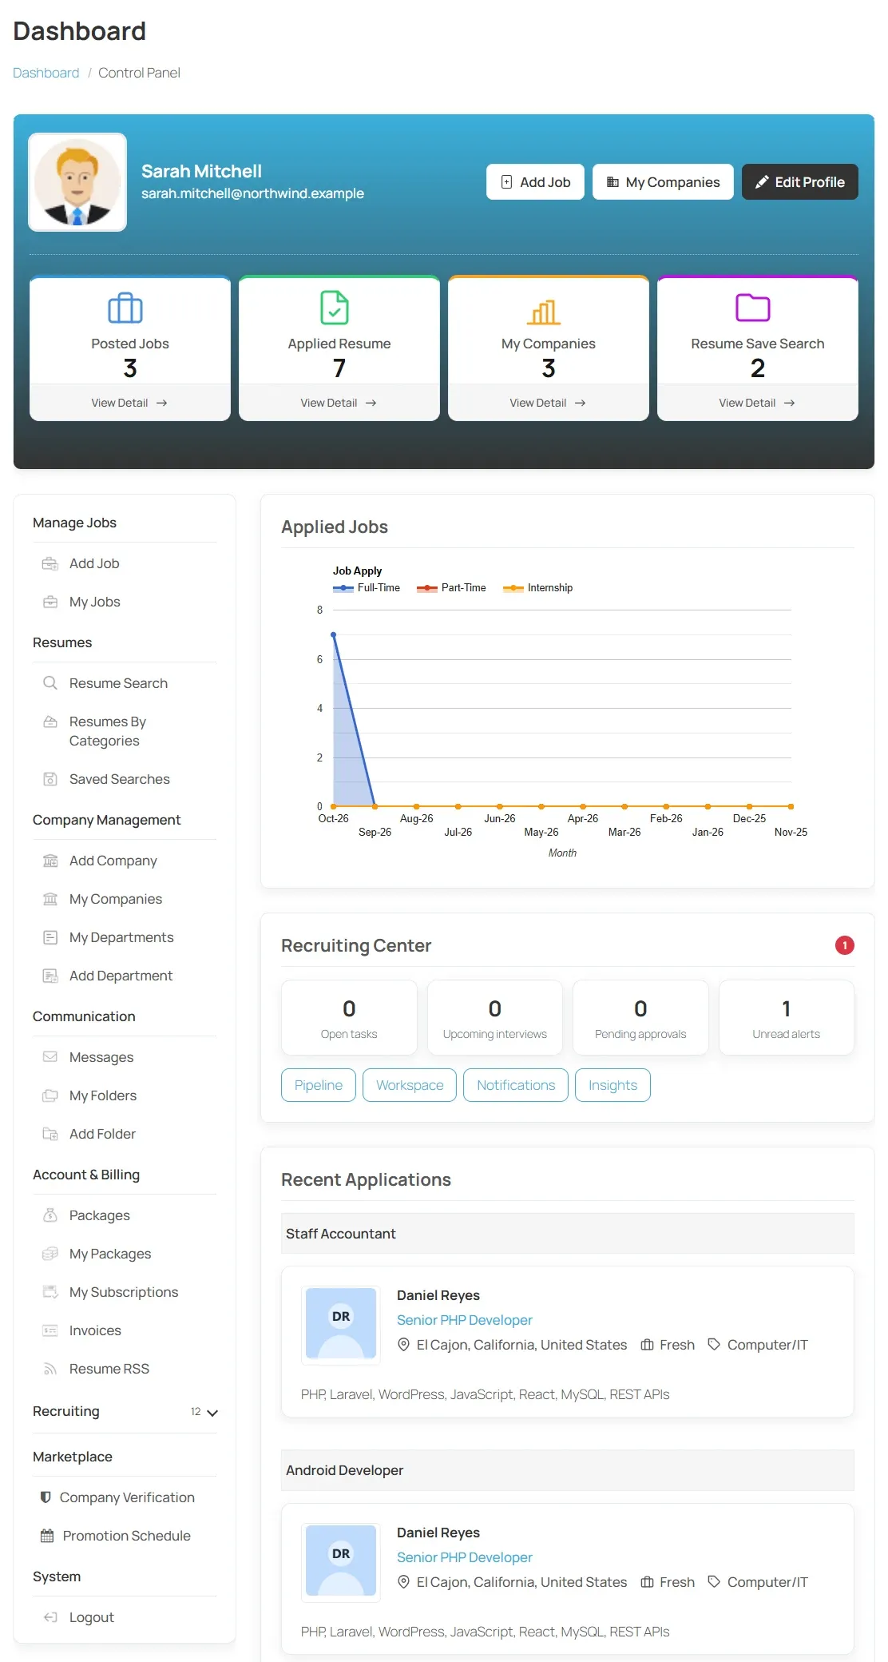Click the Edit Profile button

[x=800, y=182]
